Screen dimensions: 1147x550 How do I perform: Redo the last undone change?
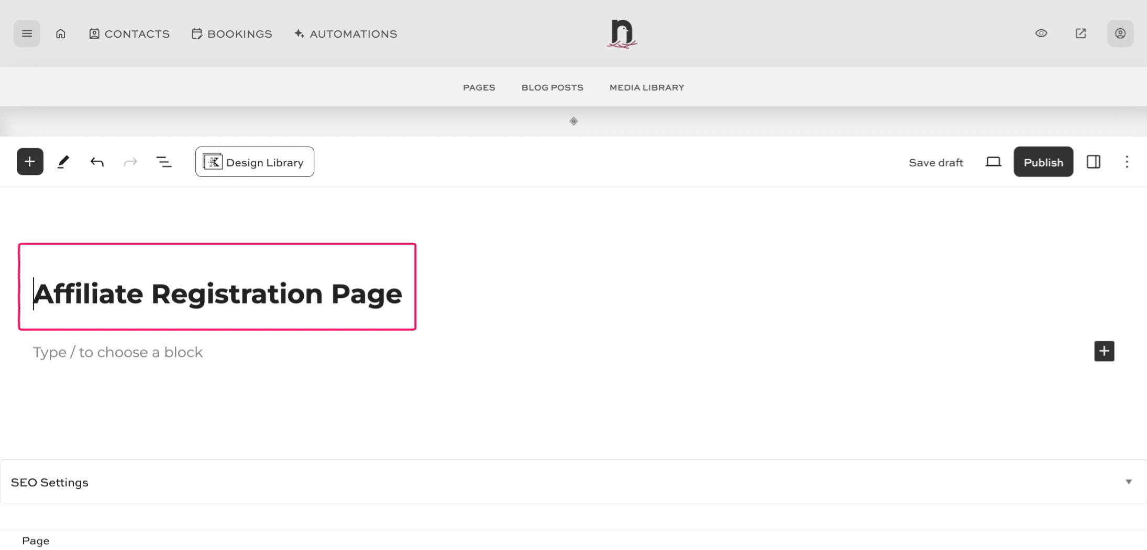130,162
